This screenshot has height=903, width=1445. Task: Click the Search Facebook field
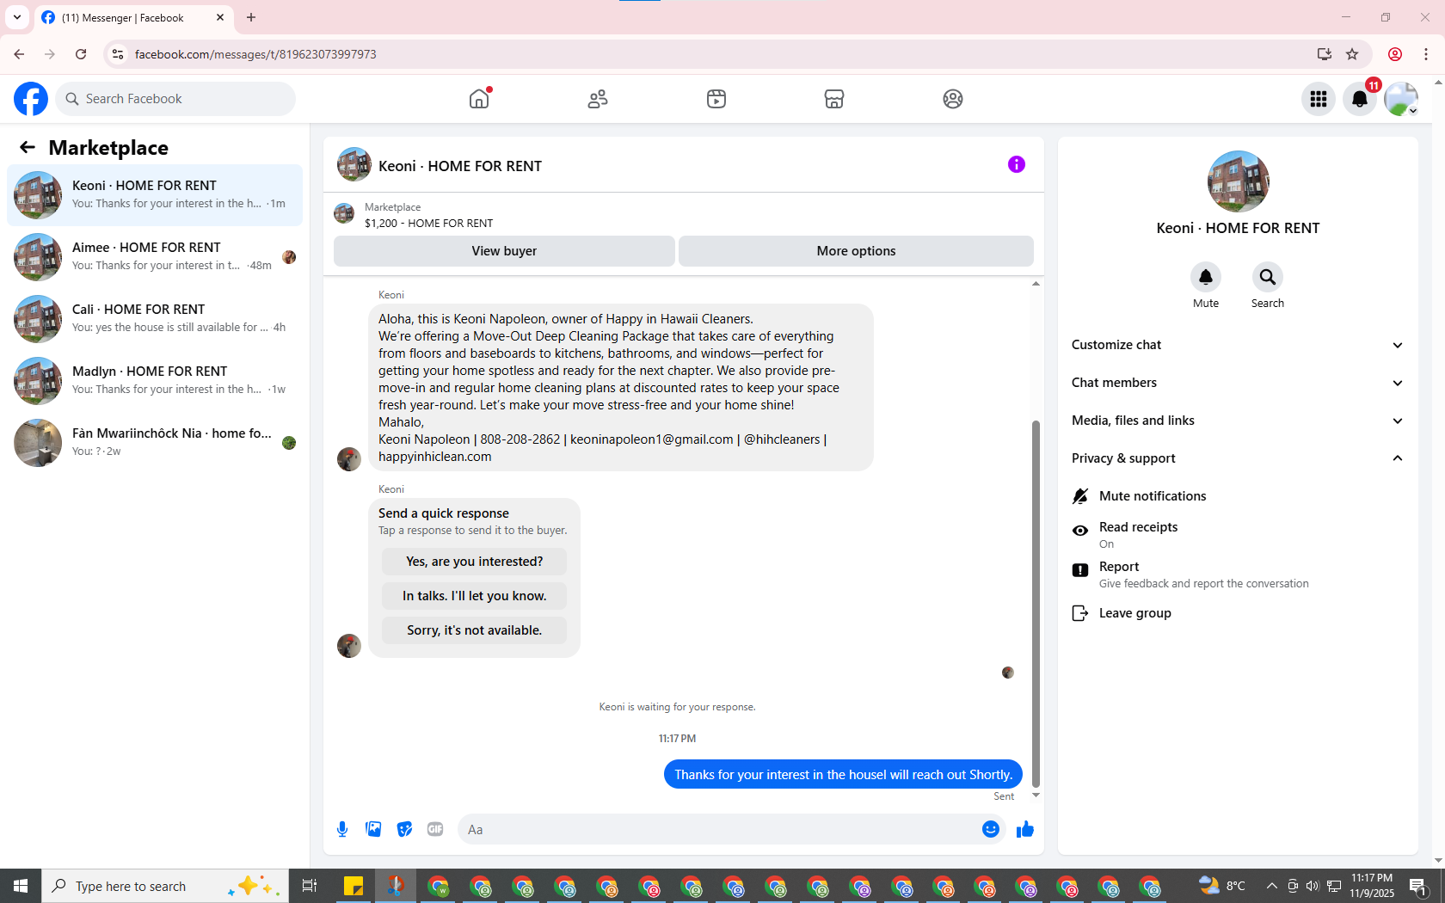tap(175, 99)
